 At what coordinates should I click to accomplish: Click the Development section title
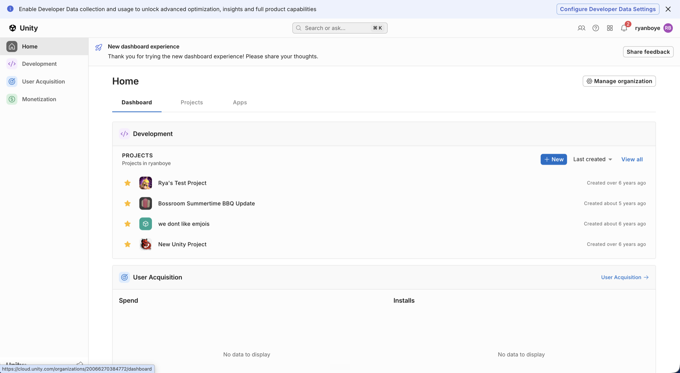(x=153, y=134)
